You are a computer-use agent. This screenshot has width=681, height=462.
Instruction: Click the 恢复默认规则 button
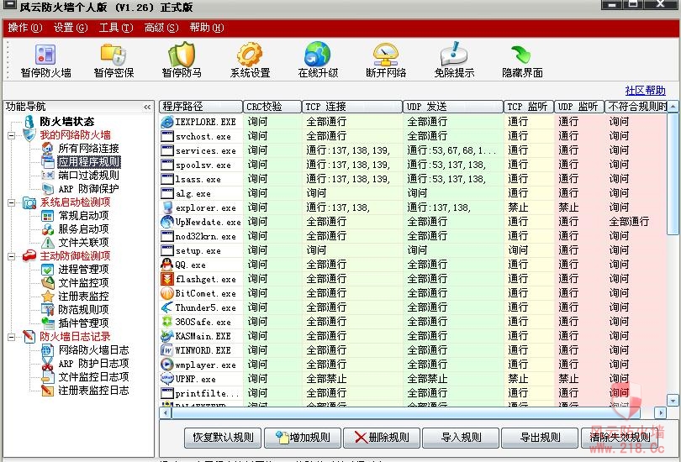(223, 438)
